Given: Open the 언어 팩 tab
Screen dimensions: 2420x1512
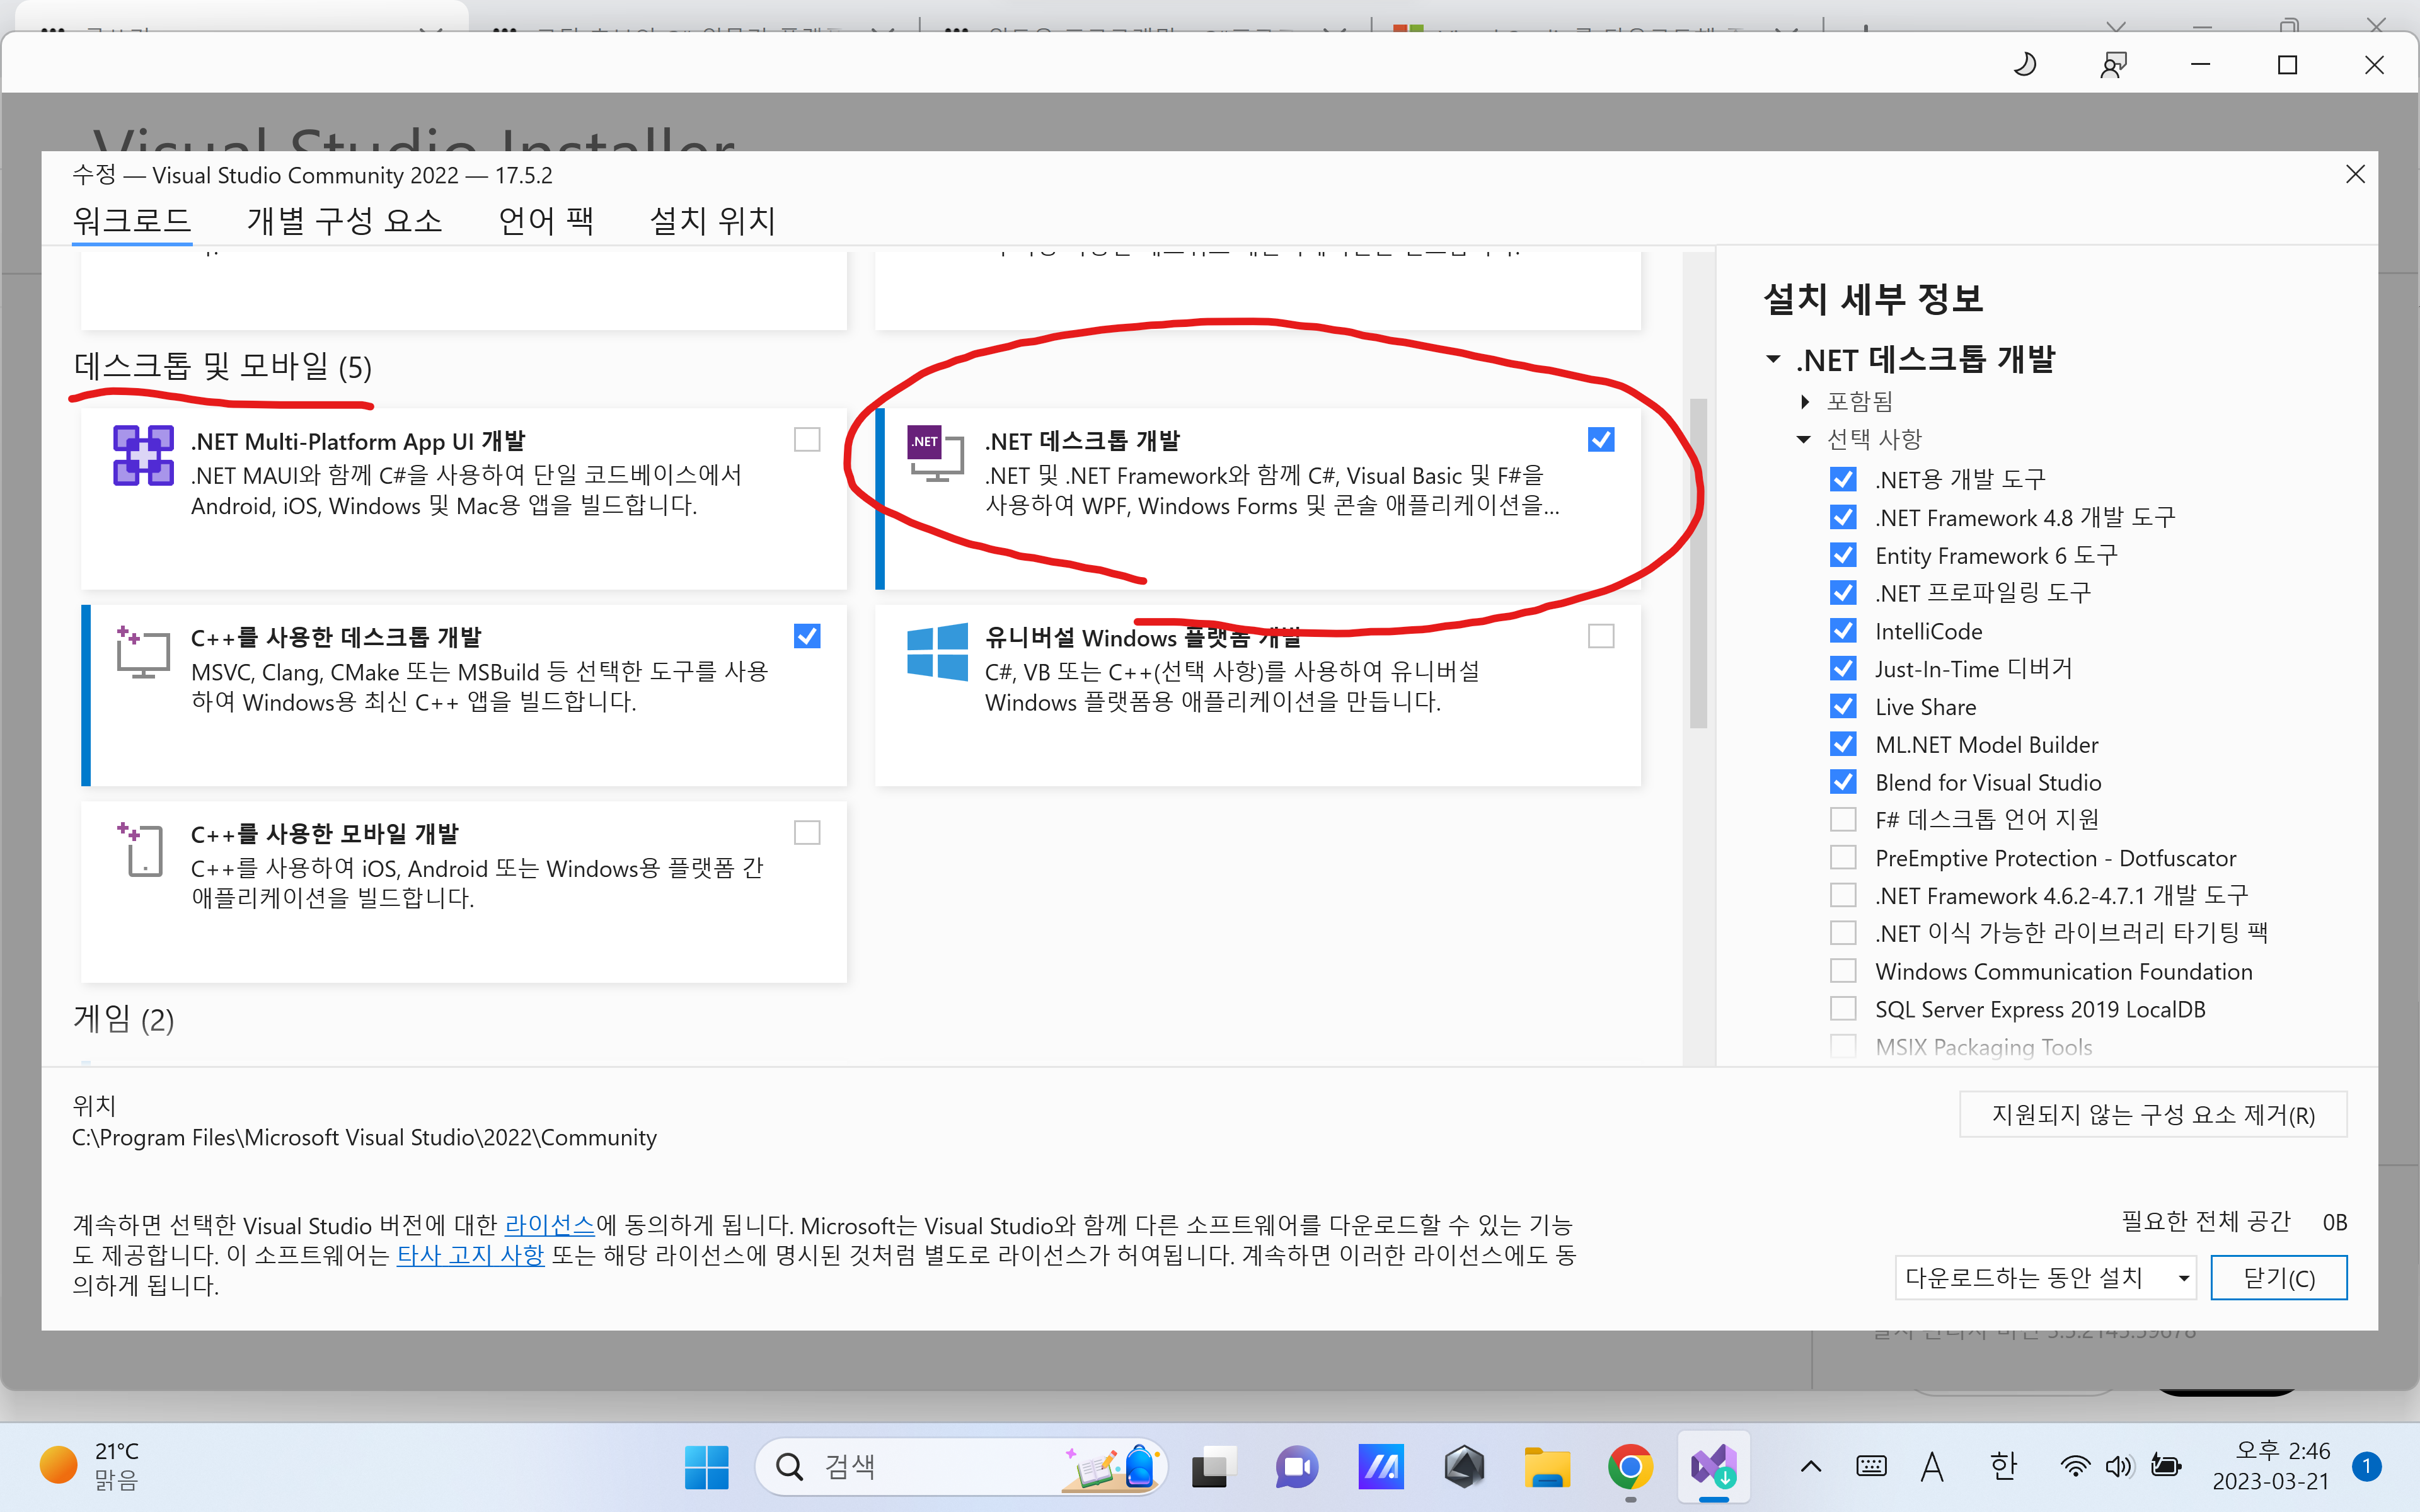Looking at the screenshot, I should [x=546, y=220].
